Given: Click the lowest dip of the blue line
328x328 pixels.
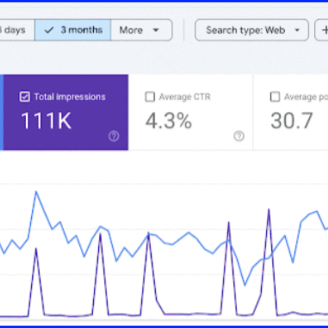Looking at the screenshot, I should (x=245, y=284).
